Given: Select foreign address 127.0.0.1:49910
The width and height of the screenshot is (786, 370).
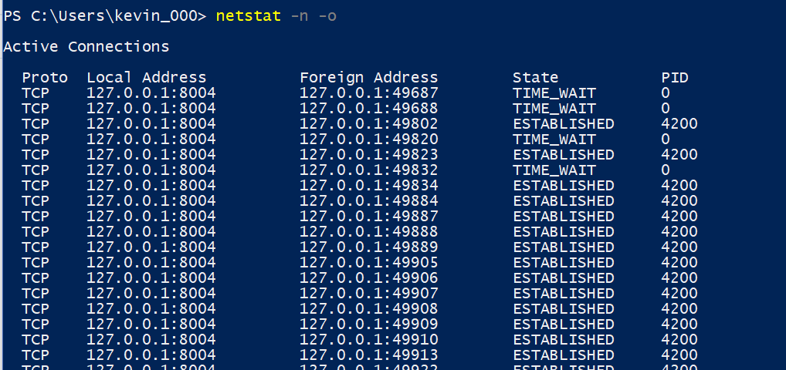Looking at the screenshot, I should pos(368,340).
